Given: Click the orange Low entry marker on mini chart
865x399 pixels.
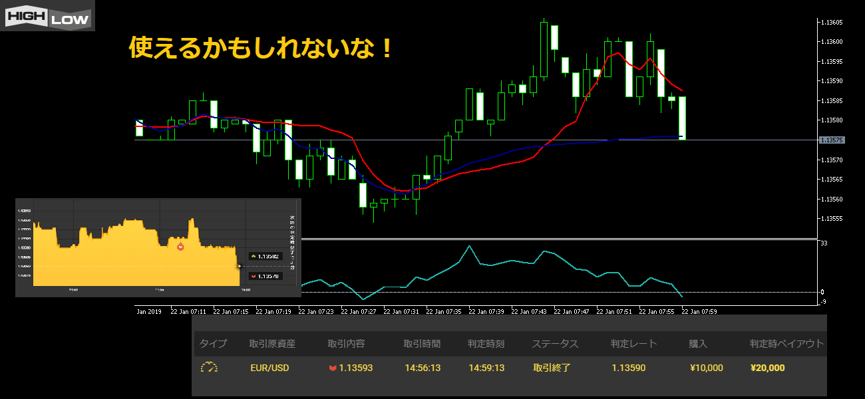Looking at the screenshot, I should (180, 246).
